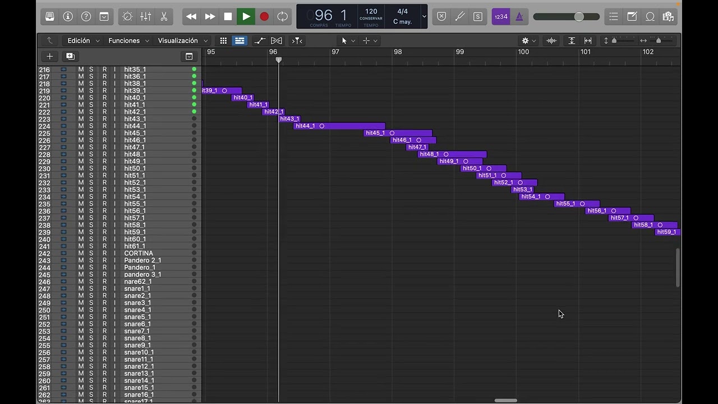Open the gear snap settings dropdown
718x404 pixels.
pos(528,40)
